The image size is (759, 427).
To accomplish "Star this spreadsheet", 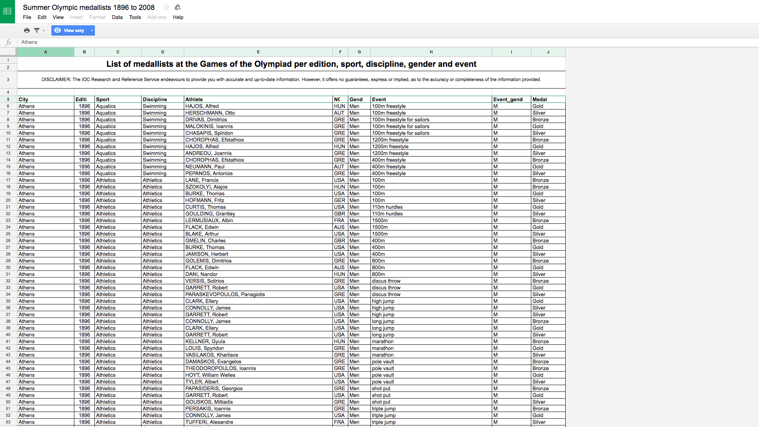I will [x=166, y=8].
